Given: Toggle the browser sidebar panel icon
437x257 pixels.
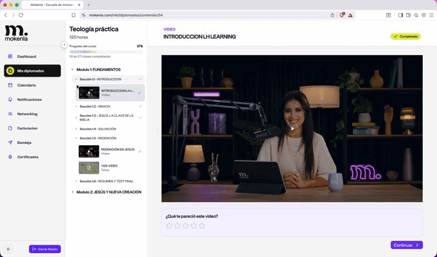Looking at the screenshot, I should [401, 15].
